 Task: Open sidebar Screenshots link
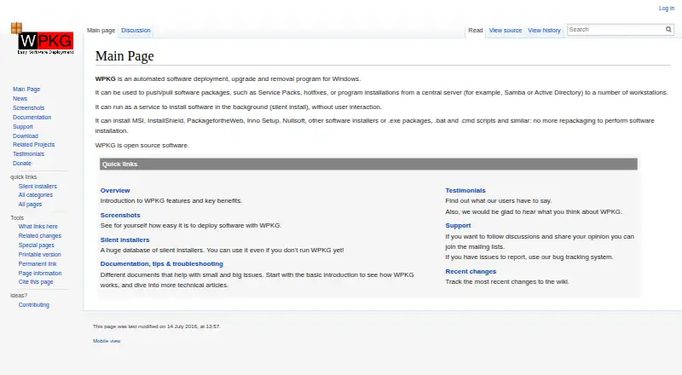point(29,108)
